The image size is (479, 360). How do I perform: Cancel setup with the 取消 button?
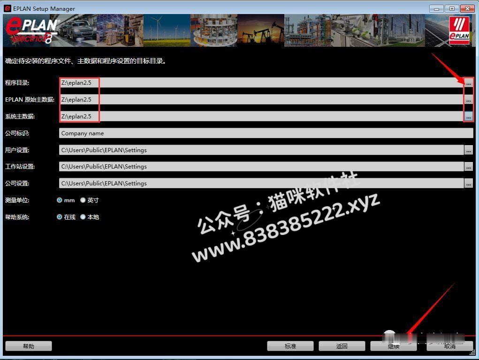tap(450, 346)
